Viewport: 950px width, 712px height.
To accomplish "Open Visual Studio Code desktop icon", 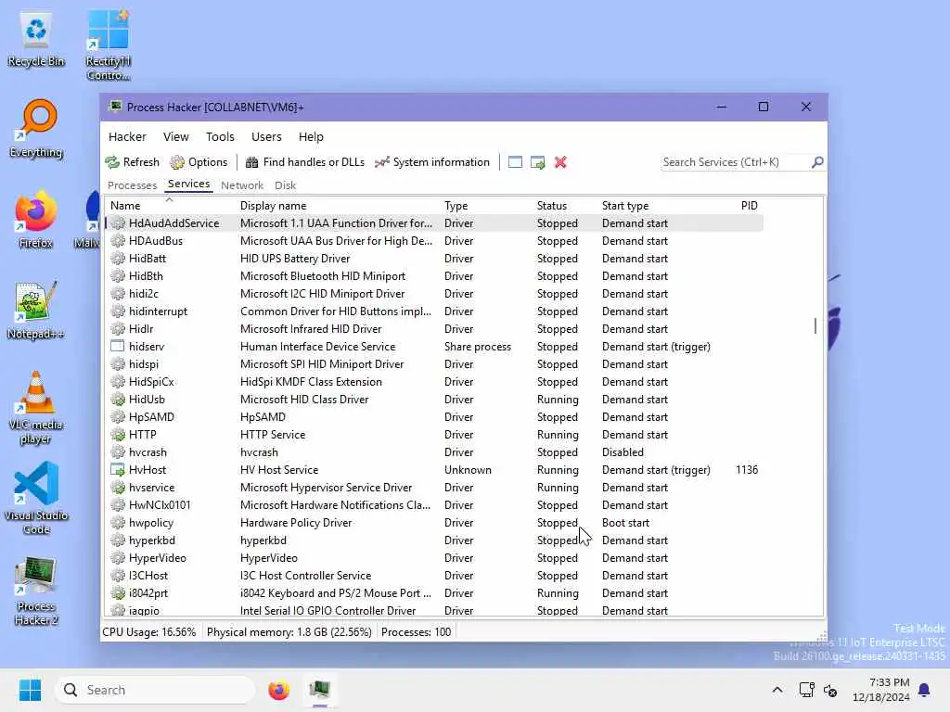I will click(x=36, y=498).
